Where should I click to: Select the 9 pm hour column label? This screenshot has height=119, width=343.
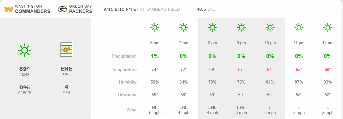point(241,43)
